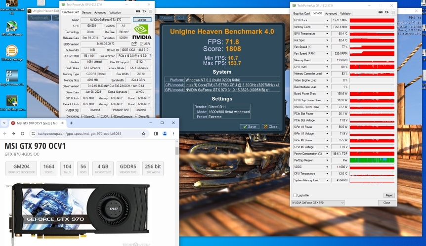426x246 pixels.
Task: Open a new Chrome tab with plus icon
Action: pos(71,123)
